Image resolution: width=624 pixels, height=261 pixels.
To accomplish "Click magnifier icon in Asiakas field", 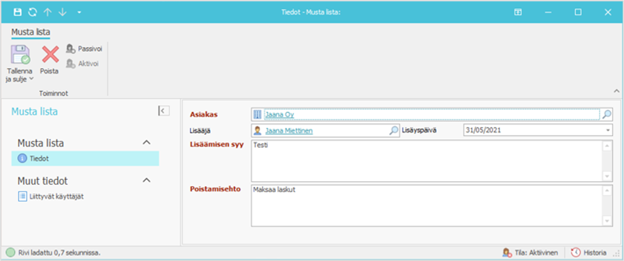I will (607, 114).
